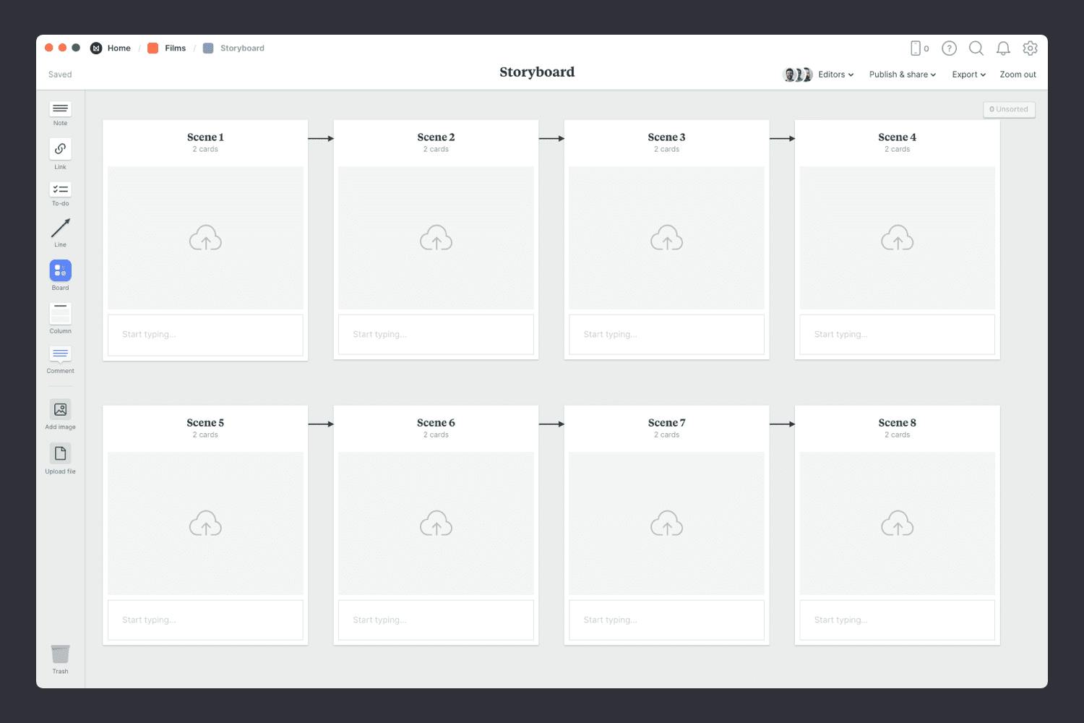Click the Start typing field under Scene 1
Image resolution: width=1084 pixels, height=723 pixels.
coord(205,334)
